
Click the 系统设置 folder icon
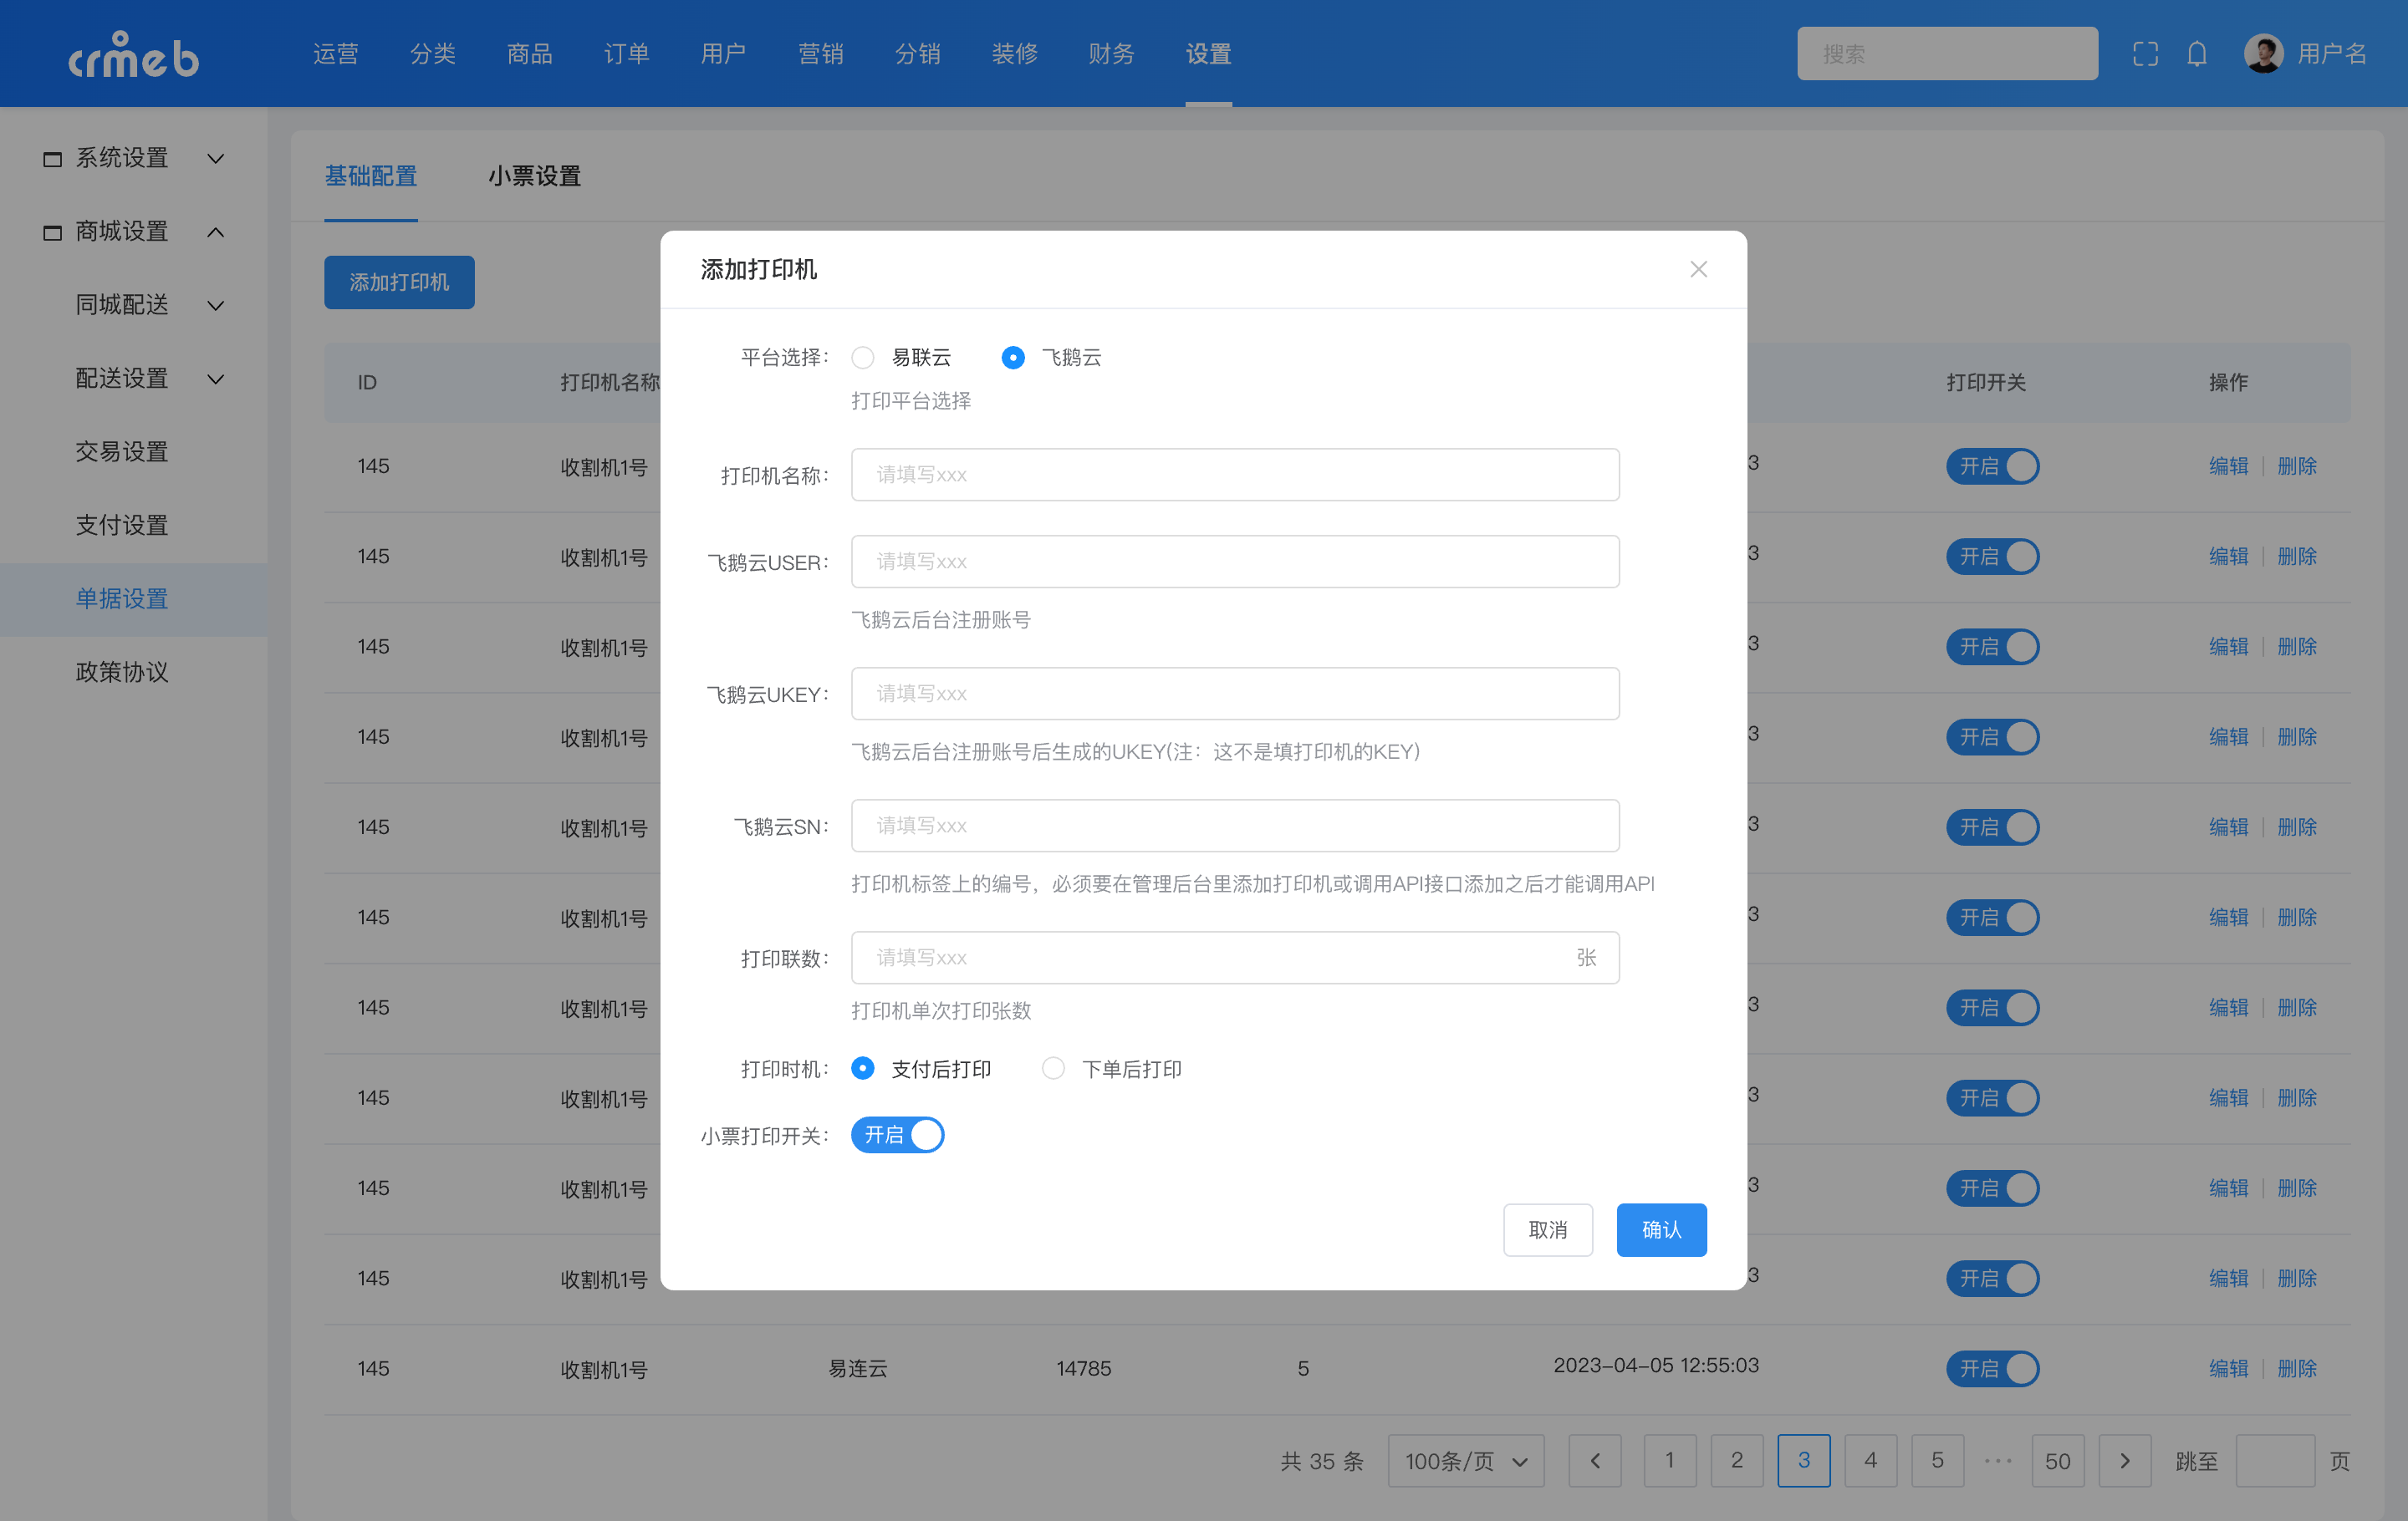click(x=52, y=159)
